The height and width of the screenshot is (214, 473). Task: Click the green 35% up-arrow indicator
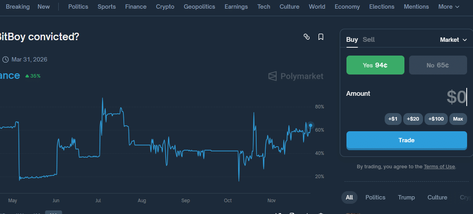point(33,76)
